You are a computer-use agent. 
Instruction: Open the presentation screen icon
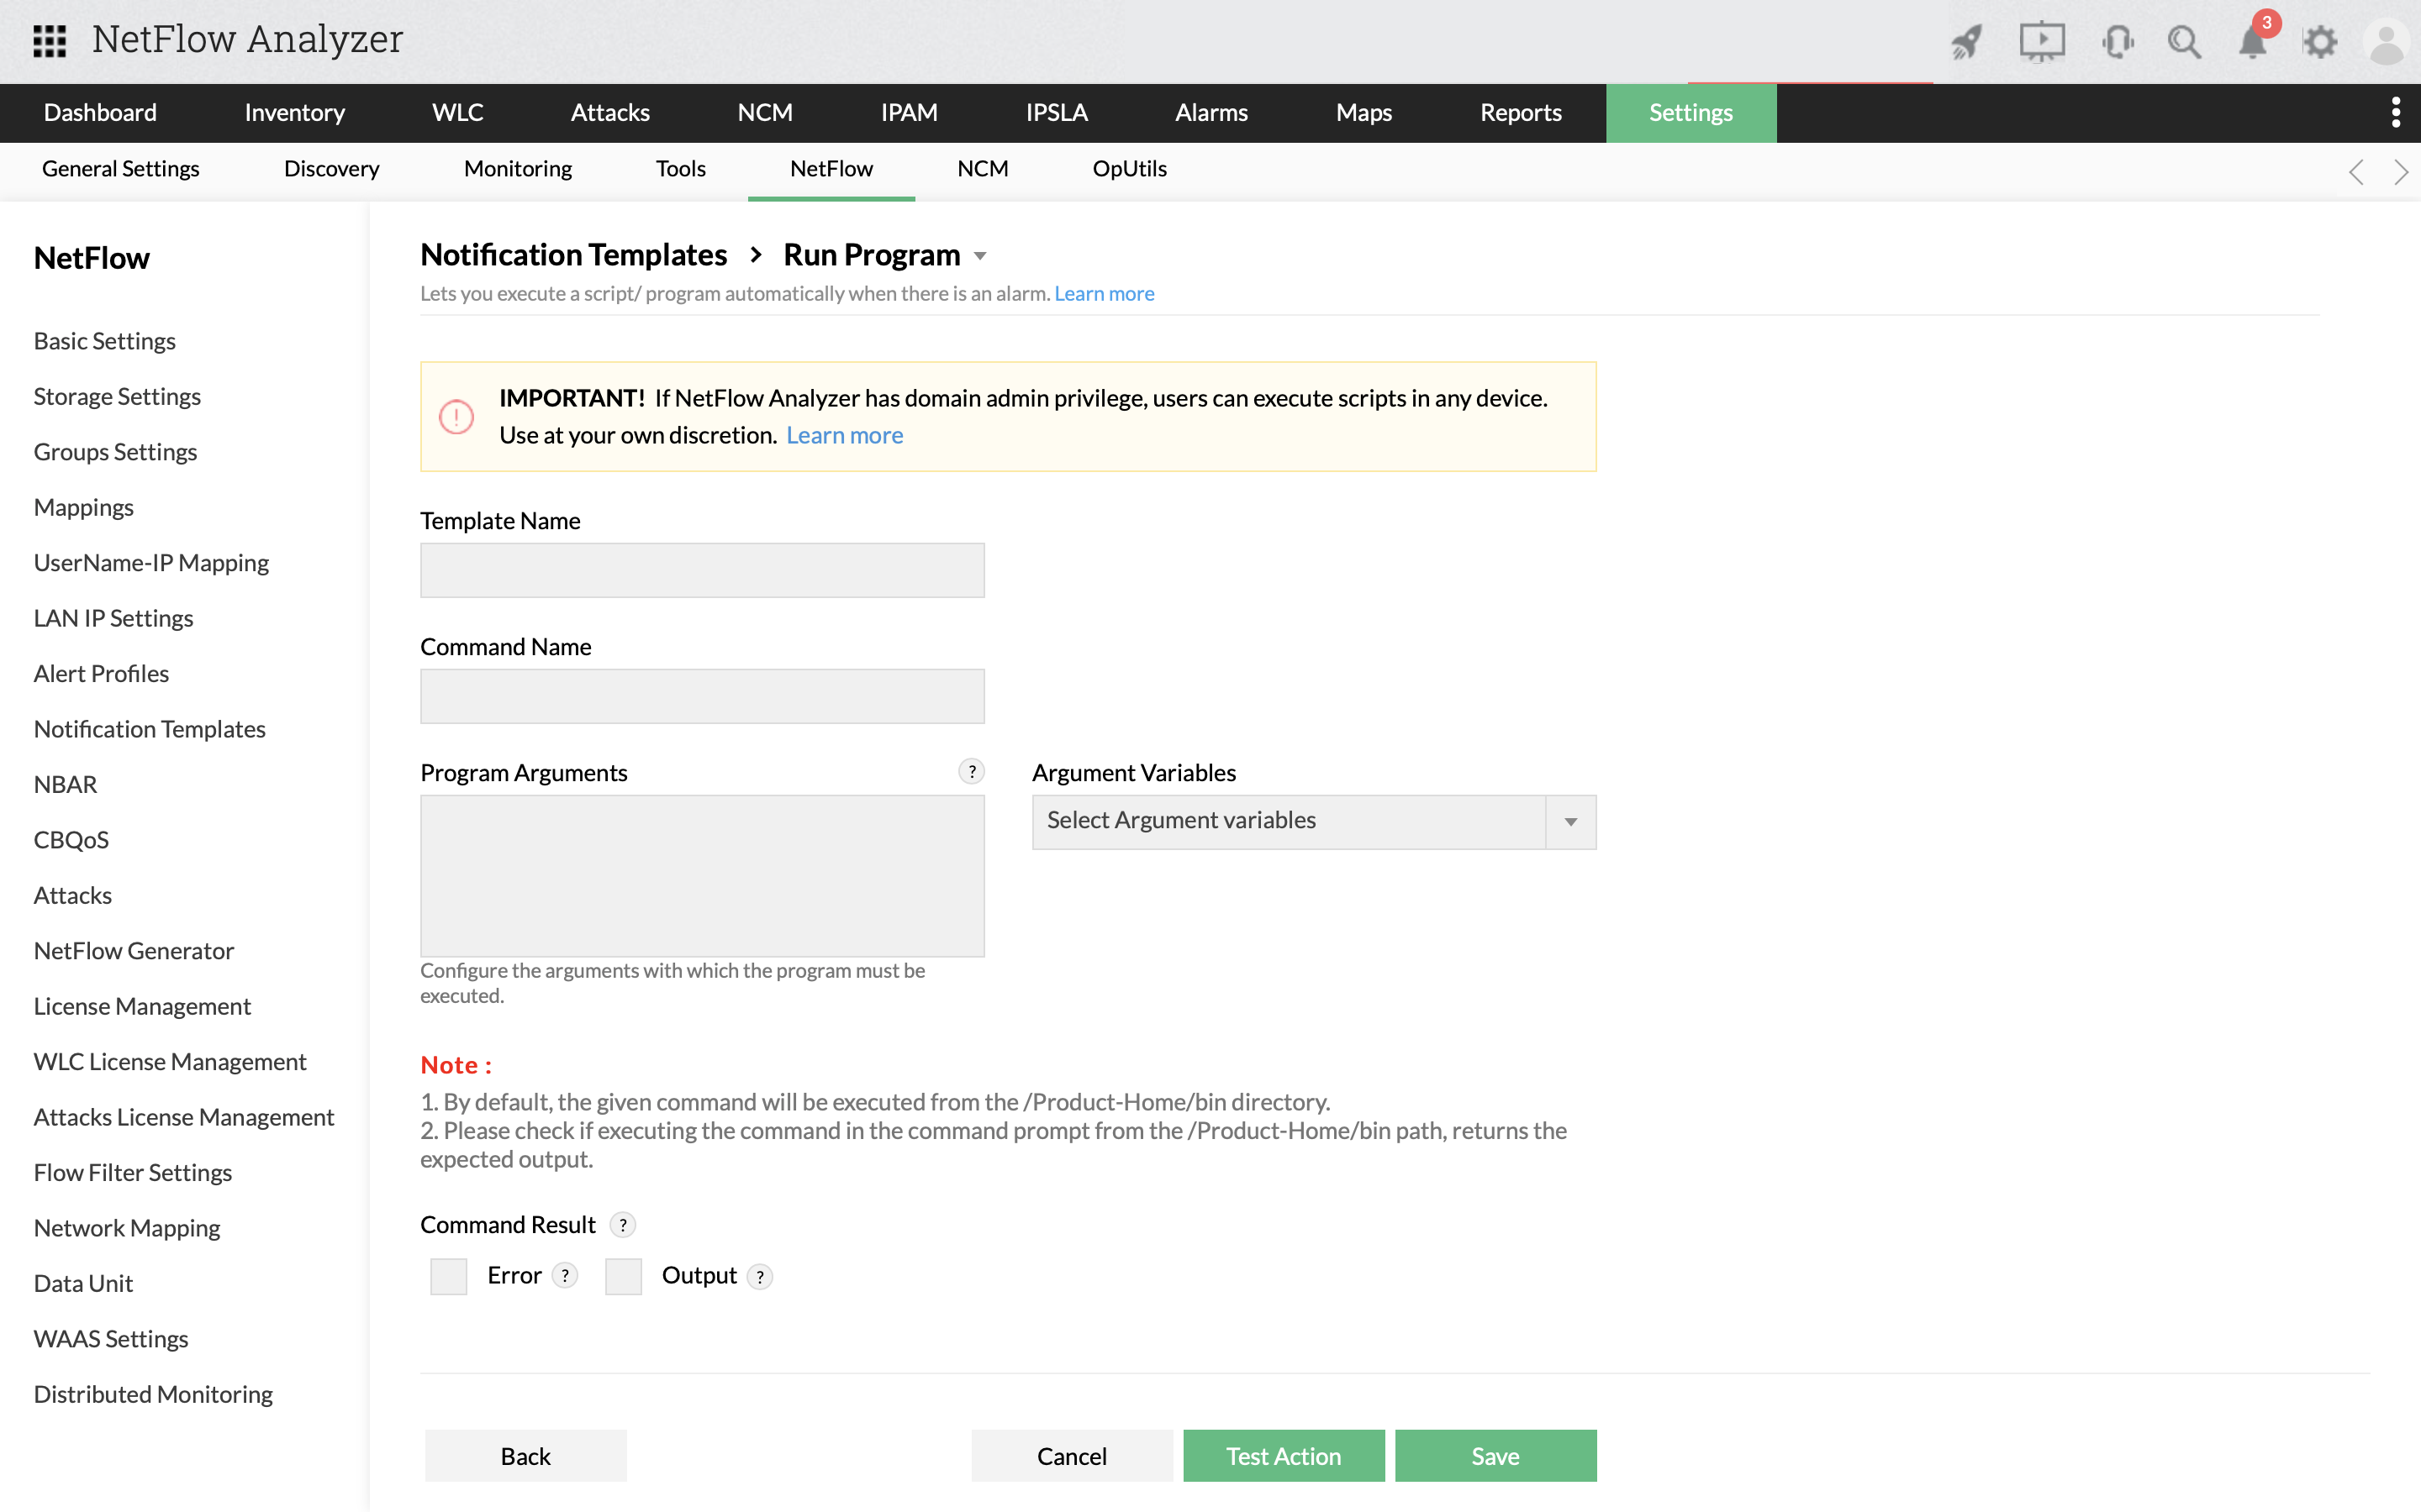pyautogui.click(x=2041, y=42)
